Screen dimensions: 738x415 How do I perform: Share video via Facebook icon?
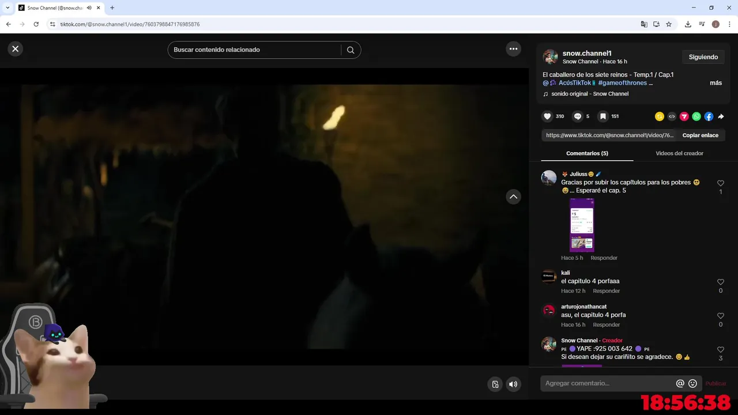tap(709, 116)
